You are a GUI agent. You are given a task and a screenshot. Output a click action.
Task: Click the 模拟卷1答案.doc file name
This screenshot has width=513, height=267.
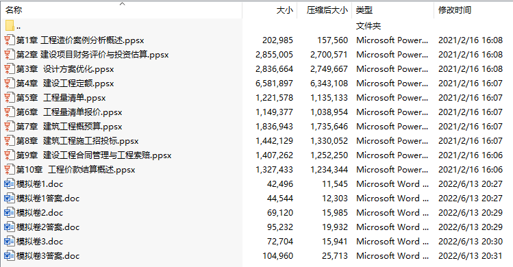tap(48, 199)
